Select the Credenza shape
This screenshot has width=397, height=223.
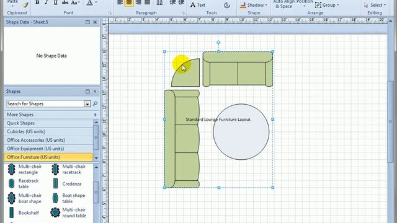tap(67, 183)
